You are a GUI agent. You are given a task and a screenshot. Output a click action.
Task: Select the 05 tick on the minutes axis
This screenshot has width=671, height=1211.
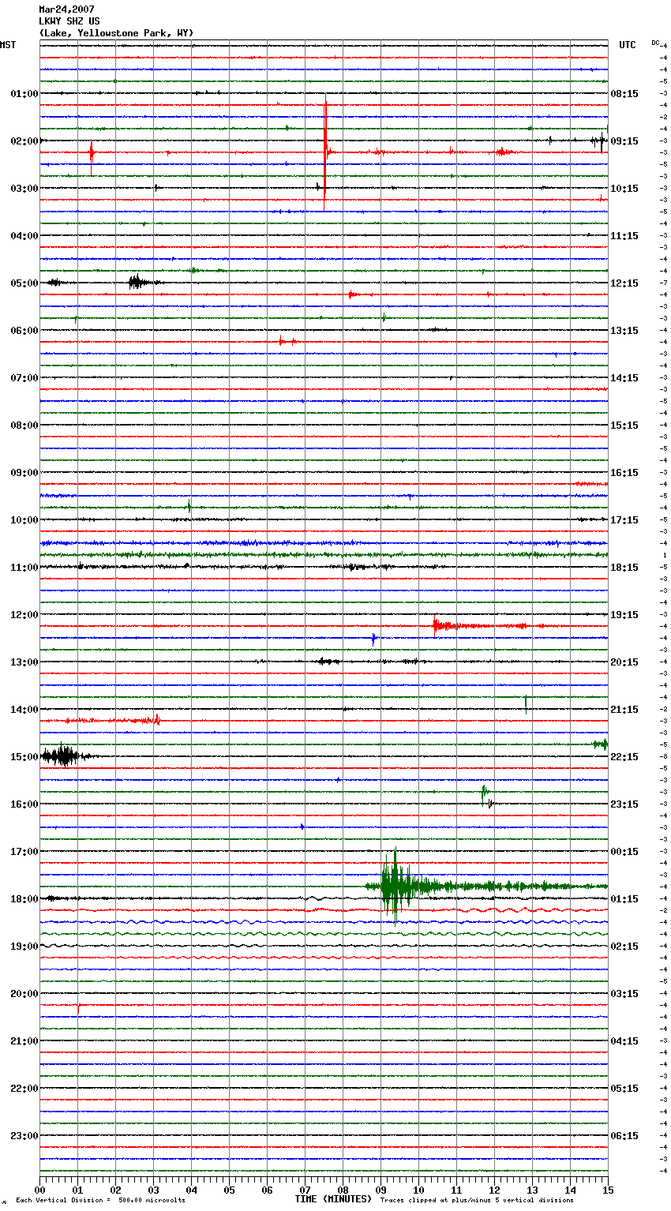click(x=229, y=1190)
